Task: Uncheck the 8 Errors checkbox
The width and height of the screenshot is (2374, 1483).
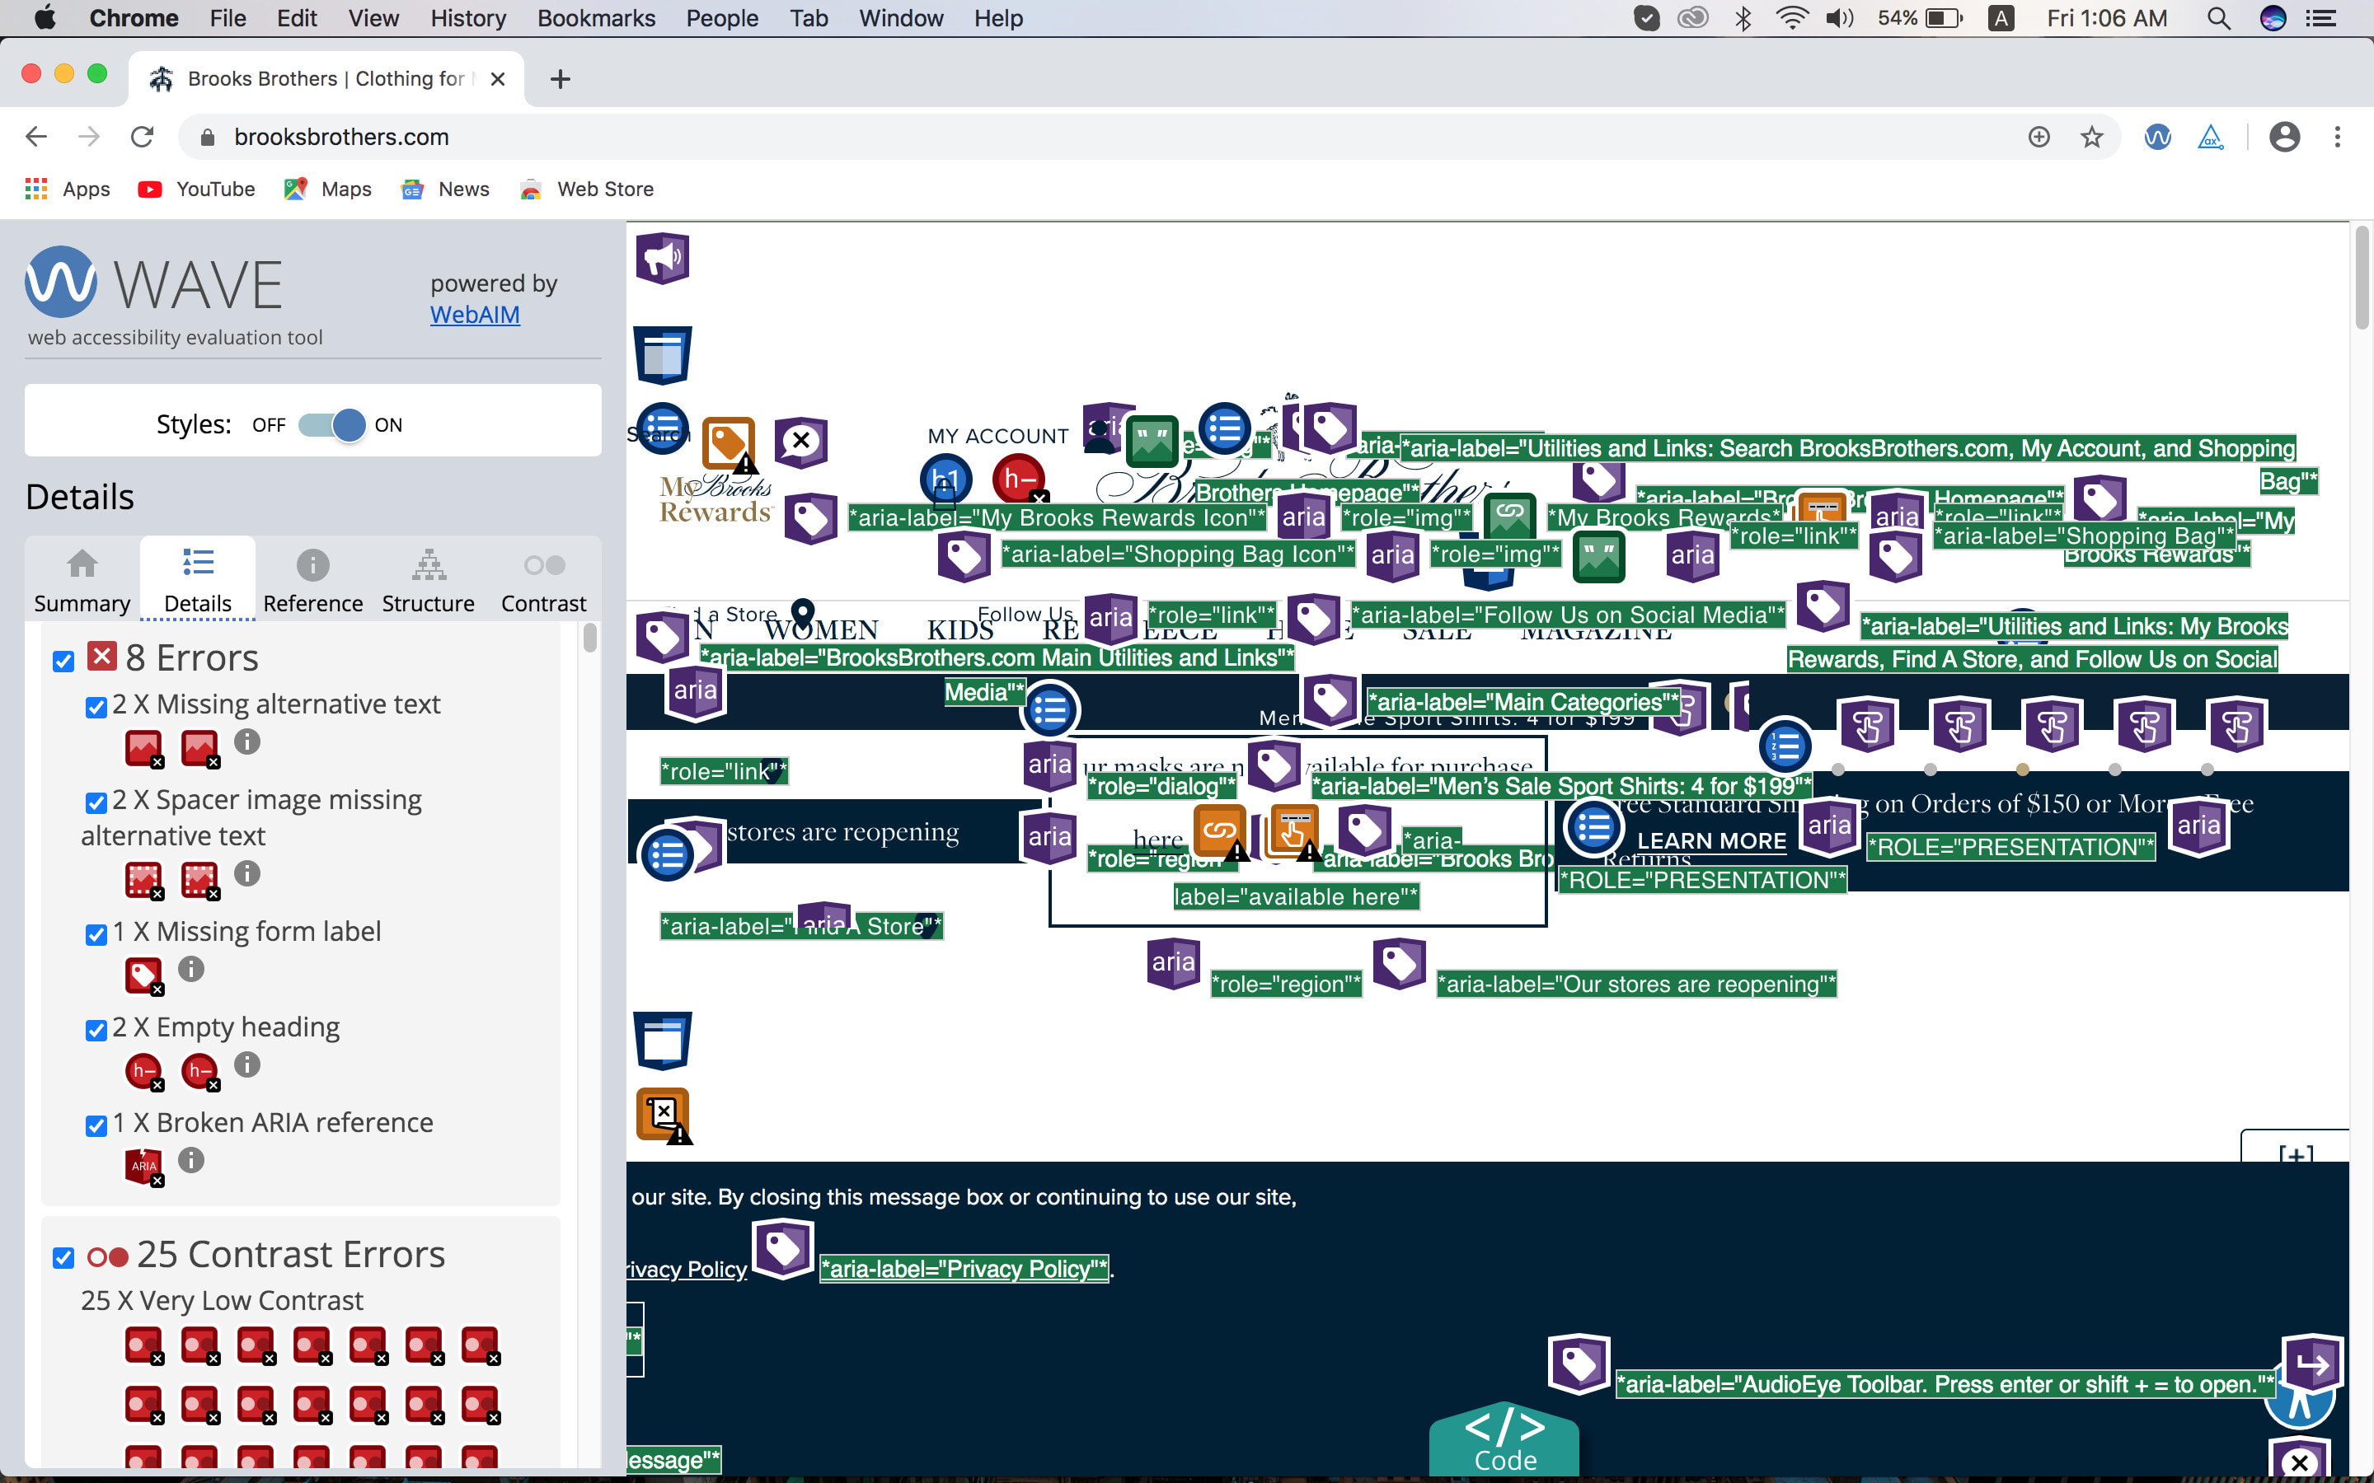Action: tap(63, 661)
